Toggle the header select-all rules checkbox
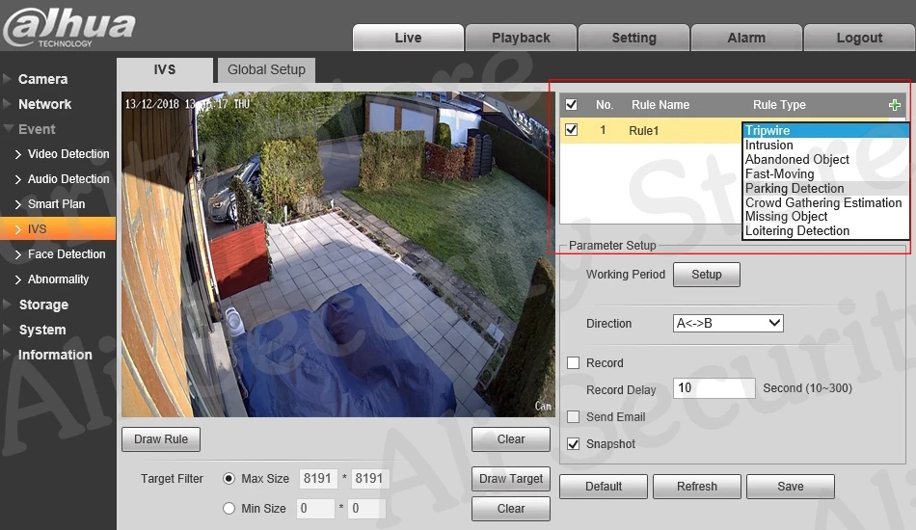The image size is (916, 530). (572, 104)
